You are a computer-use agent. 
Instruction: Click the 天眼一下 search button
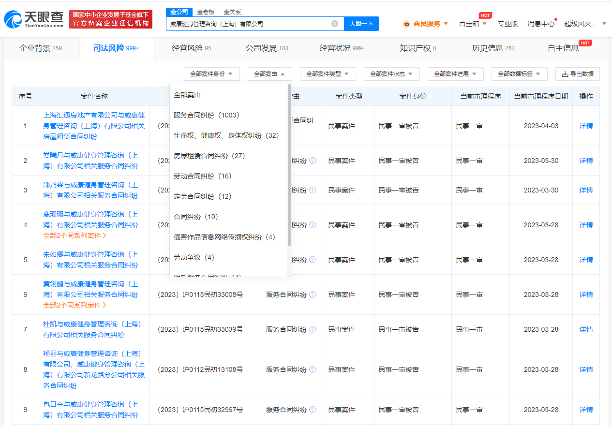pyautogui.click(x=361, y=23)
